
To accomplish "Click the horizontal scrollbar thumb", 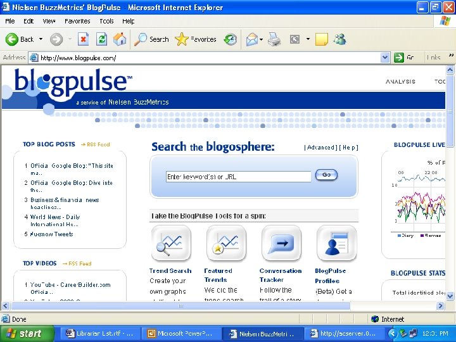I will tap(180, 306).
